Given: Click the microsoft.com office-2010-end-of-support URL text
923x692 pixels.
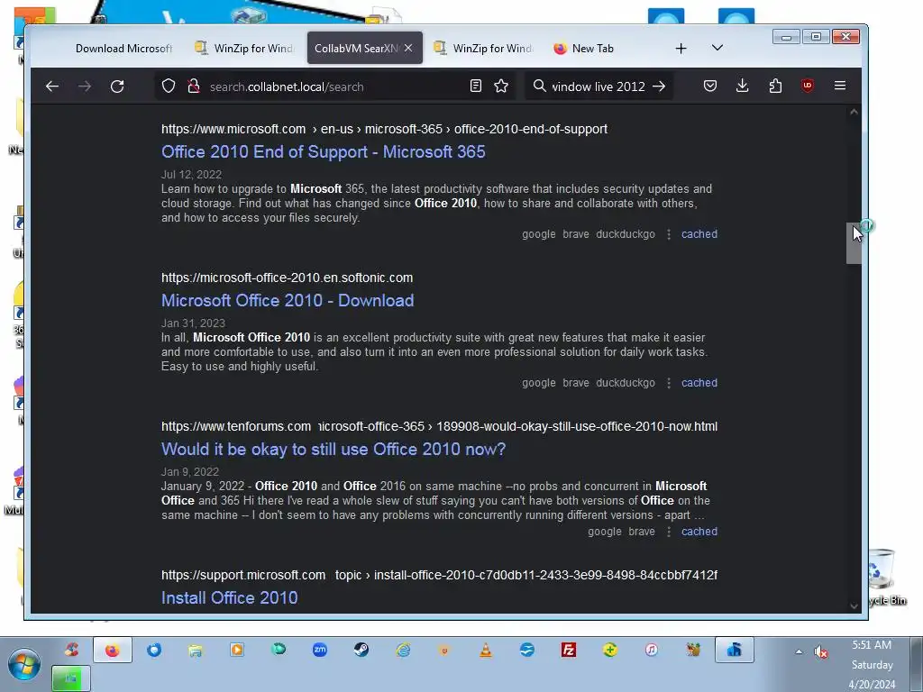Looking at the screenshot, I should point(384,129).
